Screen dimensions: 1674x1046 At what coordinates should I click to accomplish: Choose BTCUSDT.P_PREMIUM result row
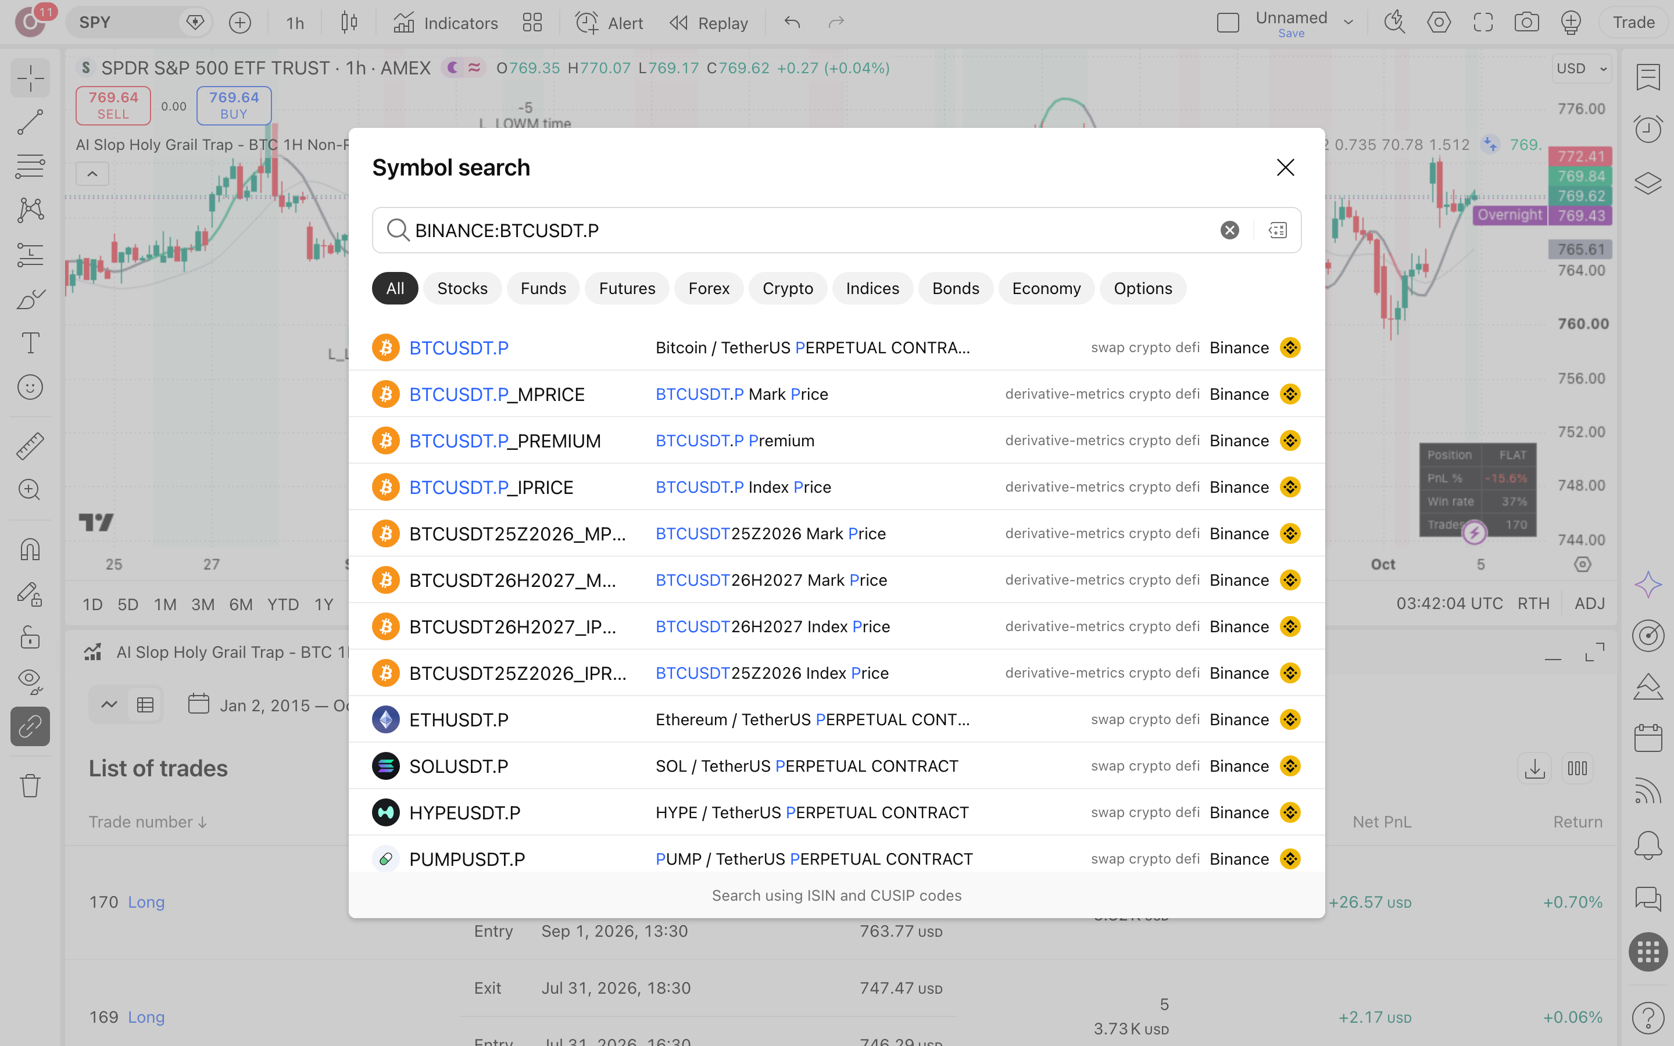(836, 440)
